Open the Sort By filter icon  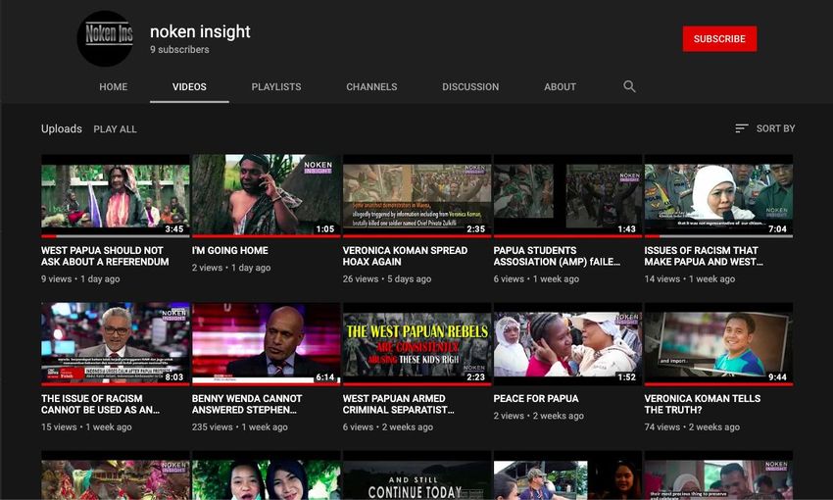742,128
